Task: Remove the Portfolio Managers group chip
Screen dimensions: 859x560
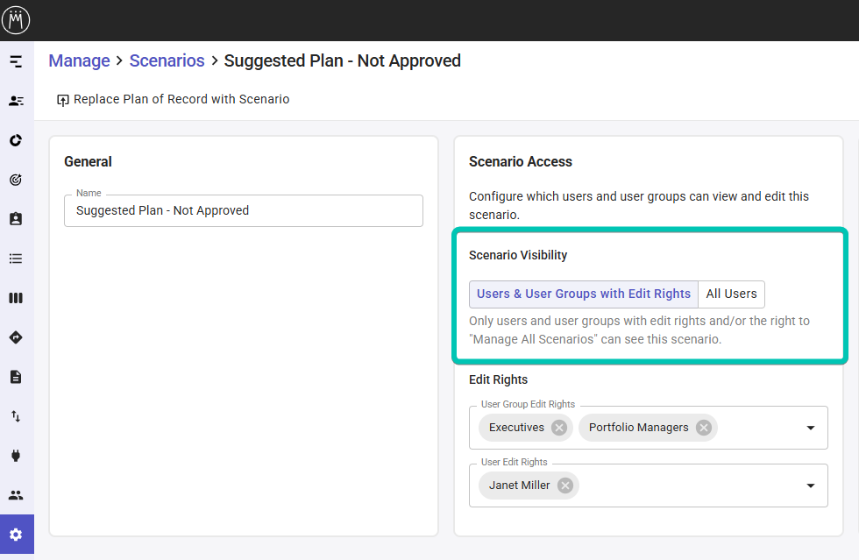Action: pos(703,428)
